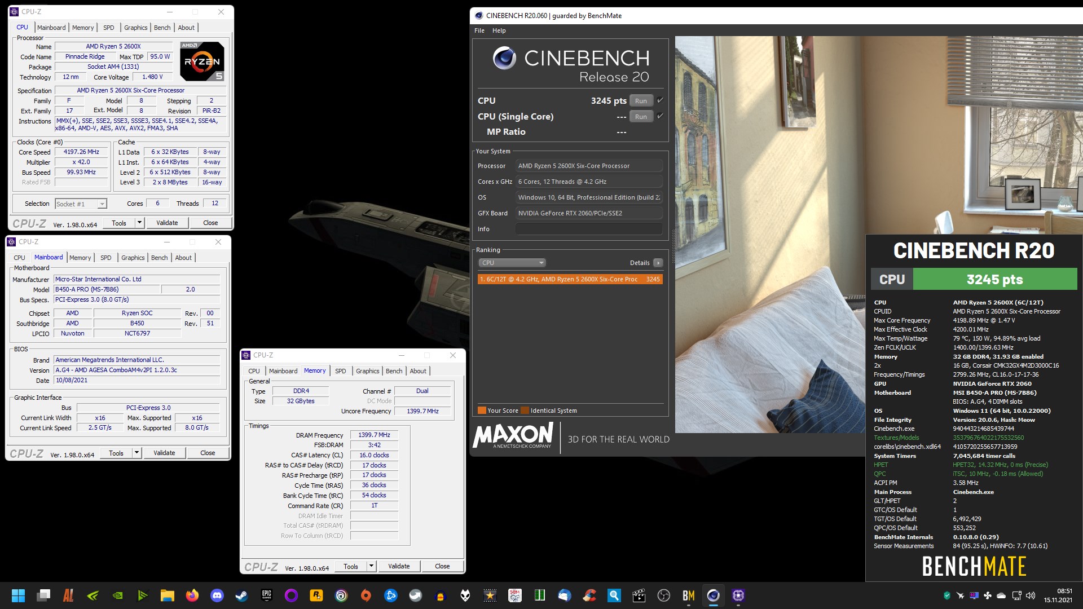This screenshot has height=609, width=1083.
Task: Click the CPU-Z icon in the top window's title bar
Action: click(x=14, y=12)
